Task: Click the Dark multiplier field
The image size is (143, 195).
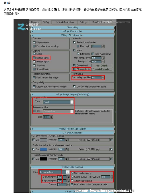Action: pyautogui.click(x=62, y=177)
